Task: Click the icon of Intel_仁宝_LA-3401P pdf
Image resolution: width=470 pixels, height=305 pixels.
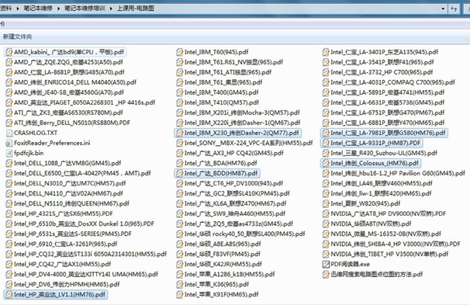Action: (326, 52)
